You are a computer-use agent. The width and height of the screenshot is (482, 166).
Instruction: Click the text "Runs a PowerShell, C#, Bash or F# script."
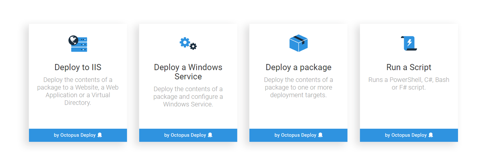click(409, 83)
